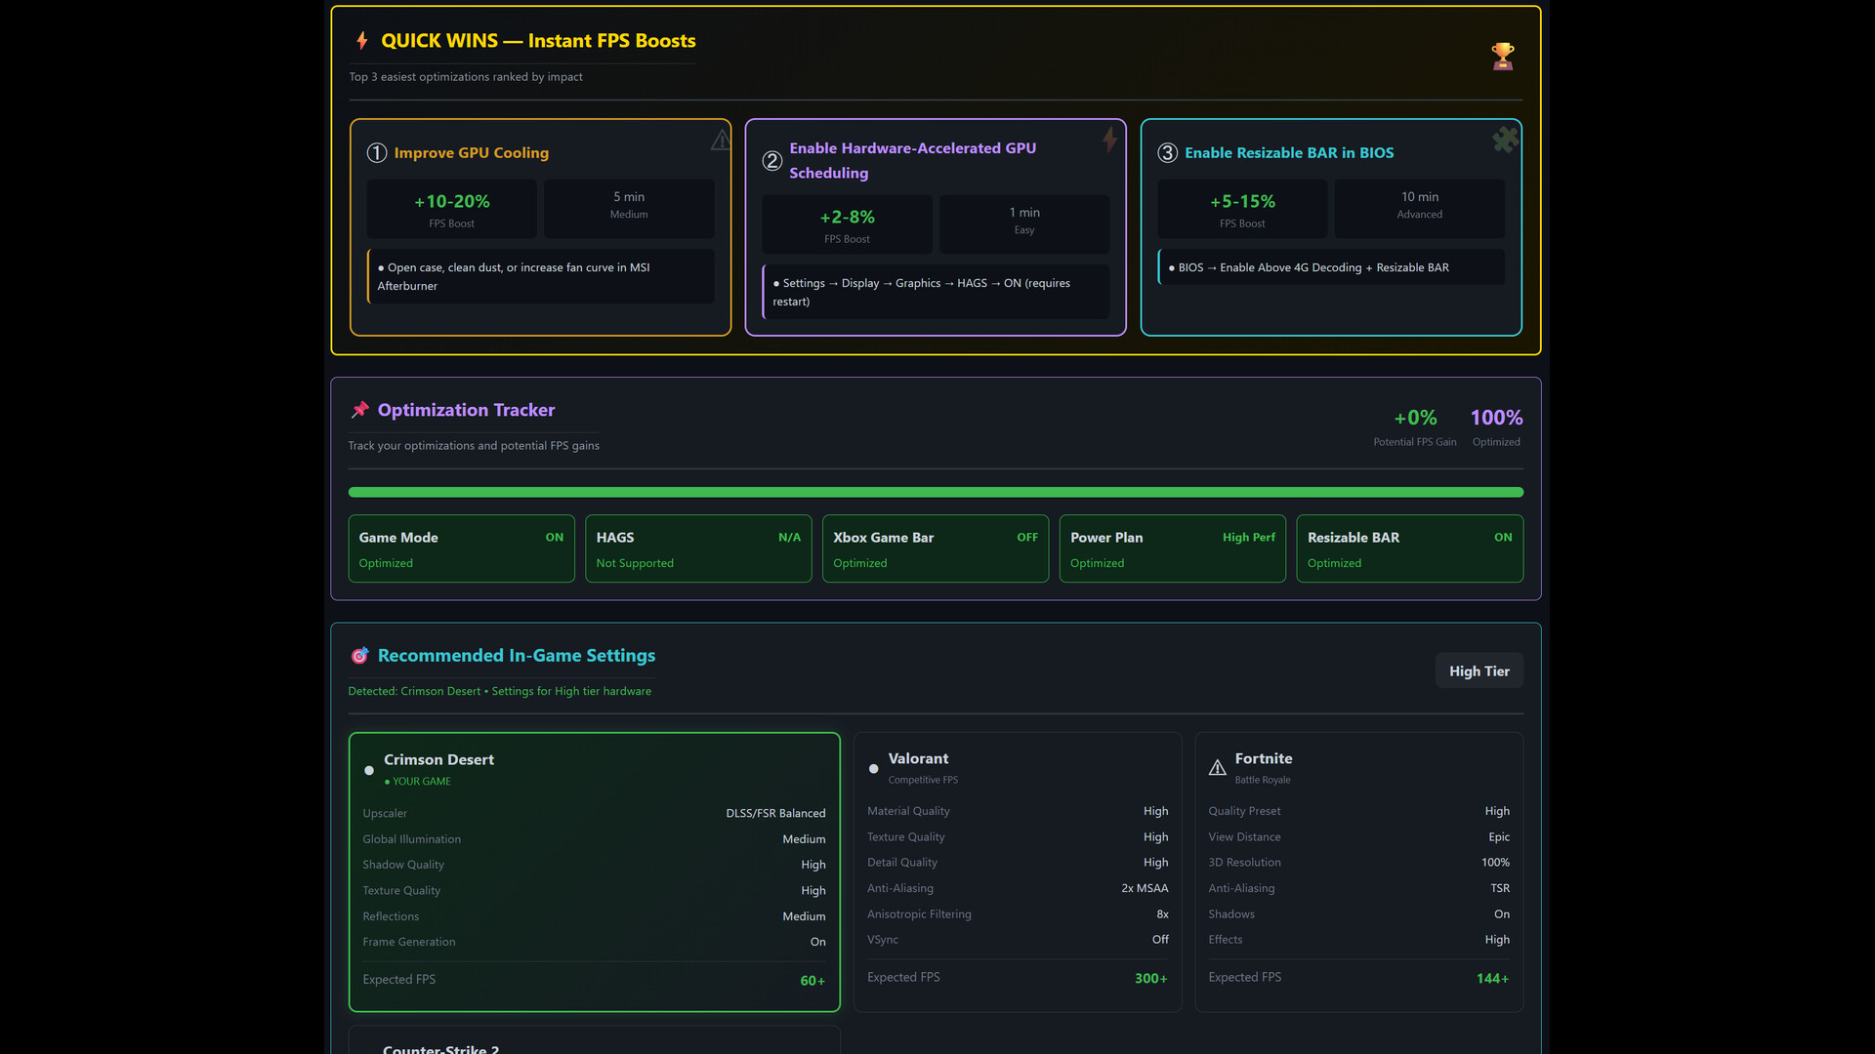The height and width of the screenshot is (1054, 1875).
Task: Click the TSR Anti-Aliasing value
Action: tap(1500, 888)
